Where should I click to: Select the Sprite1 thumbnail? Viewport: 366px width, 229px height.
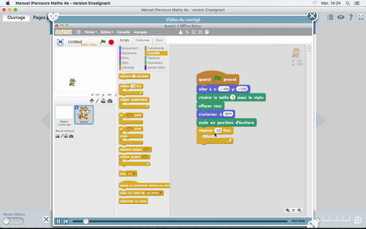point(84,115)
